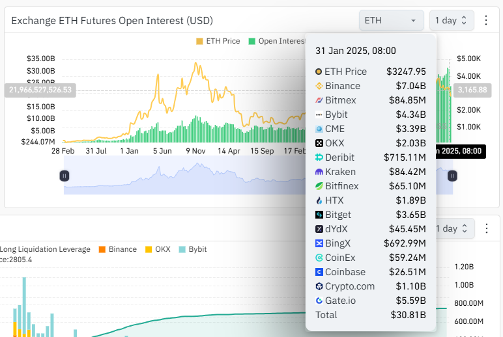Toggle the Bybit liquidation legend item
The height and width of the screenshot is (337, 503).
tap(193, 249)
